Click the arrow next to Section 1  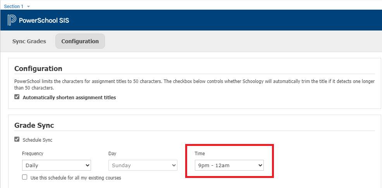tap(28, 7)
